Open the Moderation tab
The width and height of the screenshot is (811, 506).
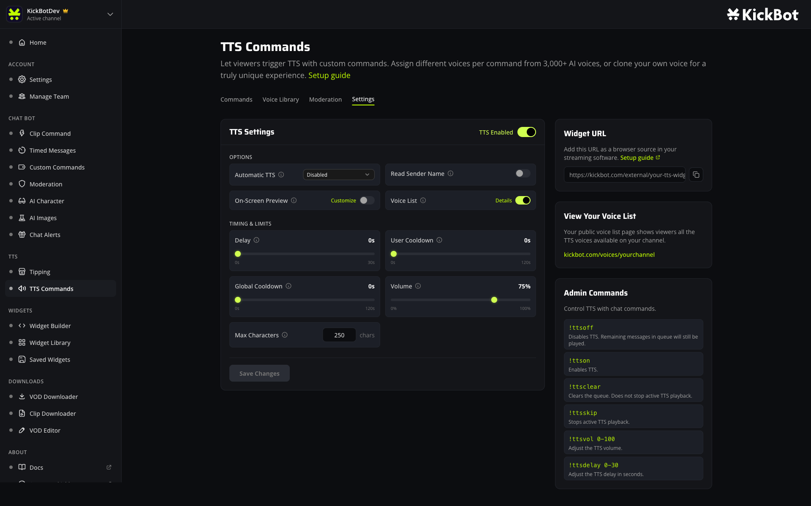click(325, 100)
